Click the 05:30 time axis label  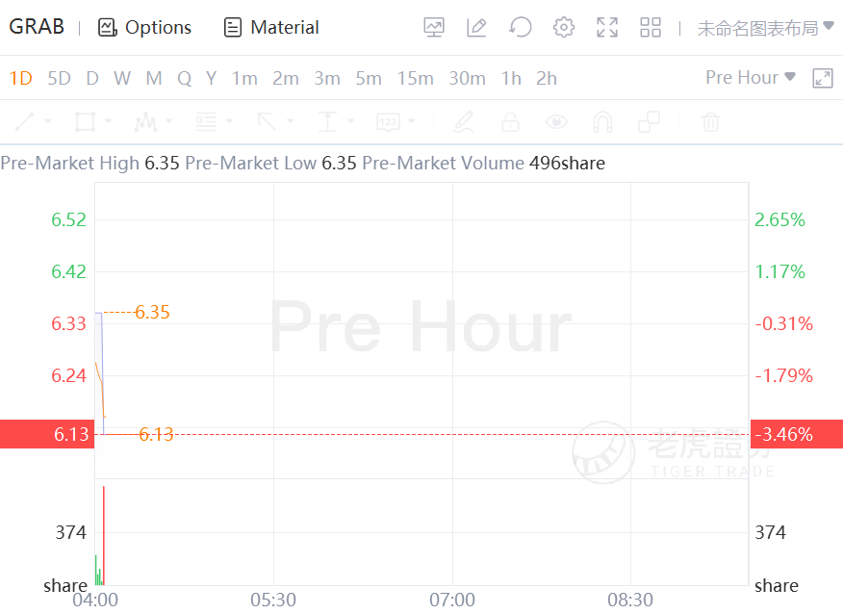click(274, 600)
